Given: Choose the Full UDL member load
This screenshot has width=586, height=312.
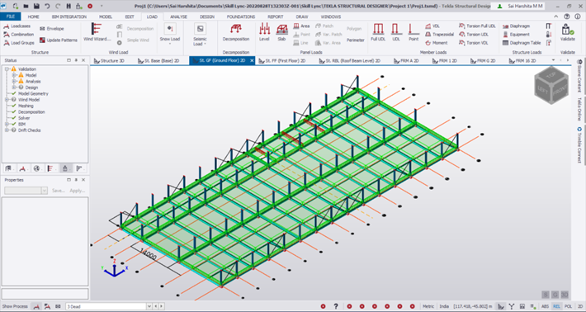Looking at the screenshot, I should 378,32.
